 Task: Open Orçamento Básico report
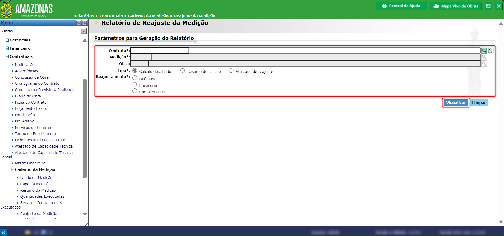click(x=31, y=108)
